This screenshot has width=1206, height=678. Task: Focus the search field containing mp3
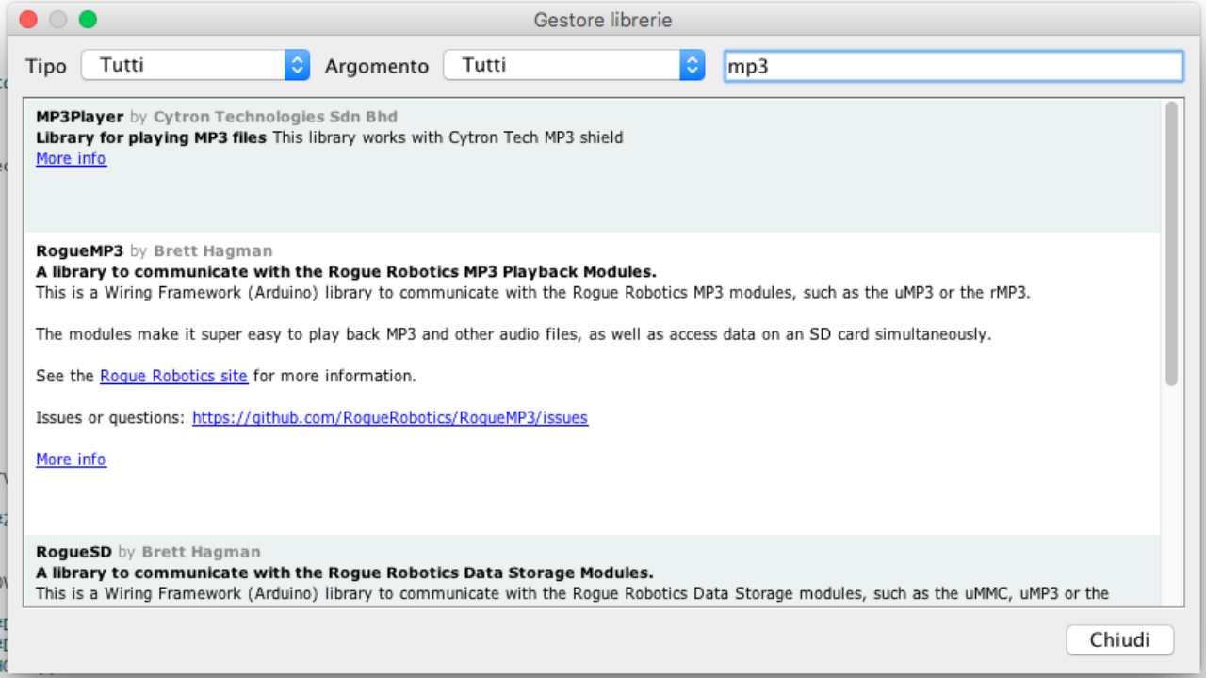click(953, 66)
